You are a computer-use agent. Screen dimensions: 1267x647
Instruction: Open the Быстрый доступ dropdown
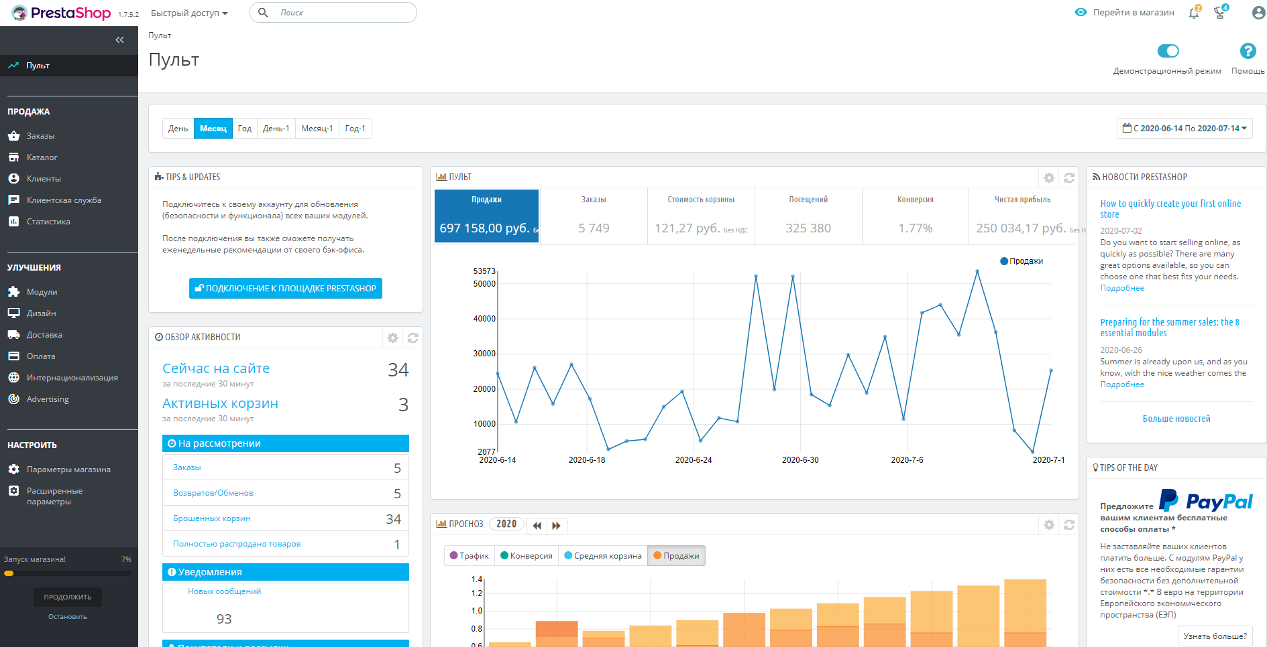[x=189, y=13]
